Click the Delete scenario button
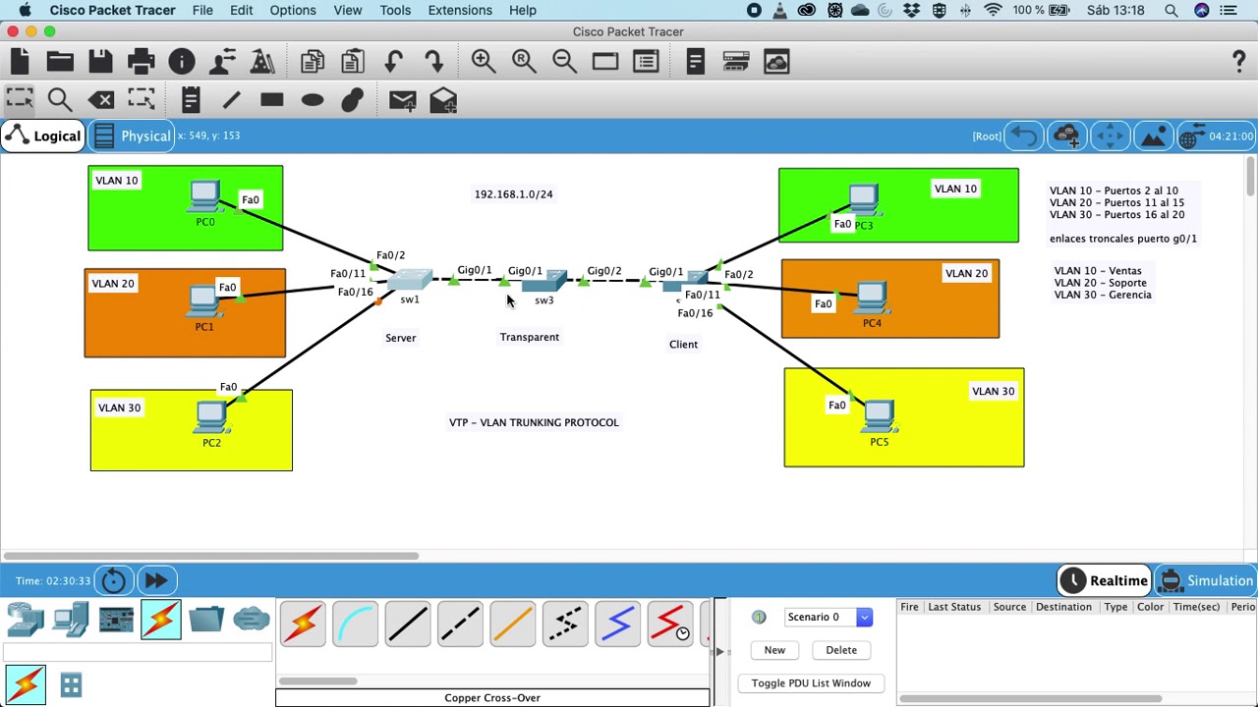Viewport: 1258px width, 707px height. coord(841,650)
